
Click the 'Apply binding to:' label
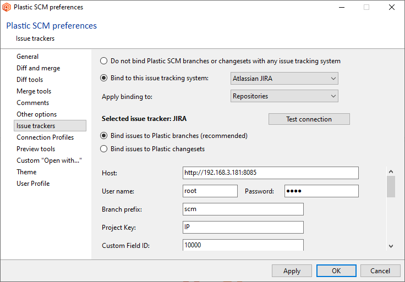coord(127,97)
